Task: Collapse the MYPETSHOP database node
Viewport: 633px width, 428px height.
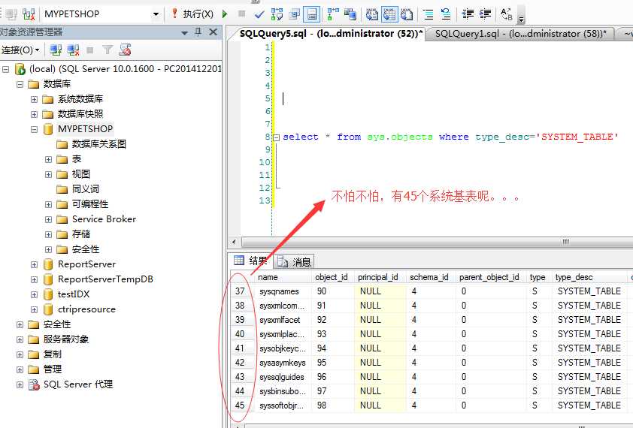Action: click(35, 129)
